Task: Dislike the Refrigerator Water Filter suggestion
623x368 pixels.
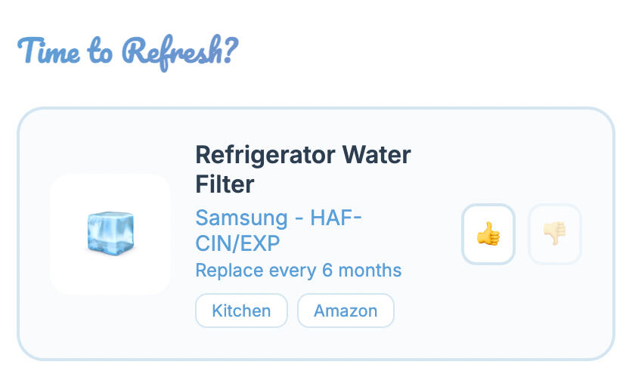Action: (554, 234)
